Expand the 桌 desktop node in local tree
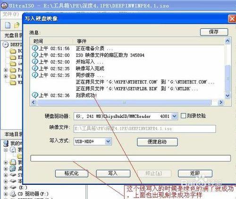The image size is (236, 199). click(6, 169)
